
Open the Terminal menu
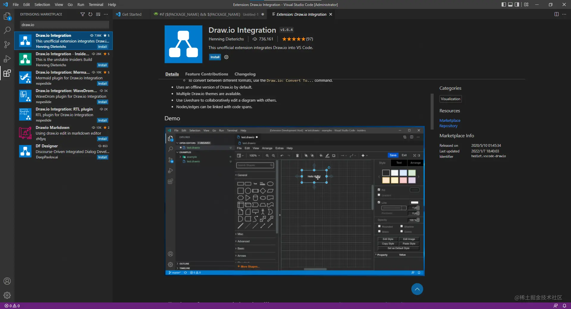(x=96, y=4)
